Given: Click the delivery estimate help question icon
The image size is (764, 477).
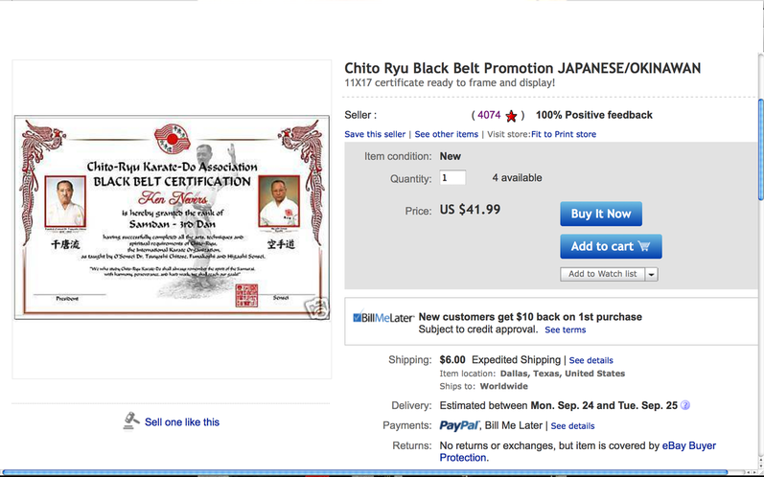Looking at the screenshot, I should point(685,405).
